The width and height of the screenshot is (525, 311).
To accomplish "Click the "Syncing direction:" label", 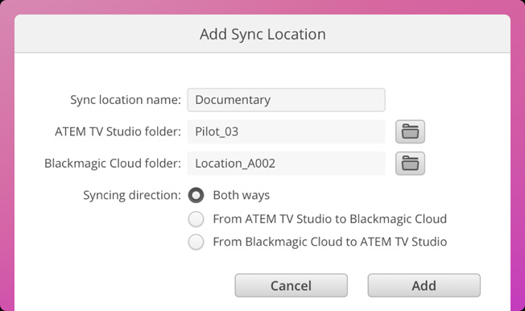I will point(132,195).
